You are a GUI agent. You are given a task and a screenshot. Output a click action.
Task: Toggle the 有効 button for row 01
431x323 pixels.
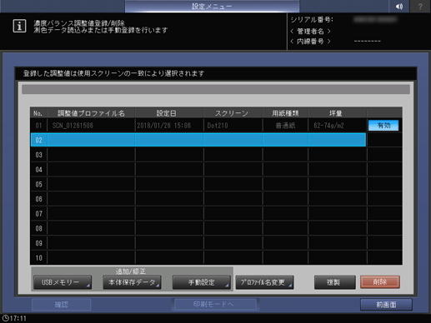(383, 126)
